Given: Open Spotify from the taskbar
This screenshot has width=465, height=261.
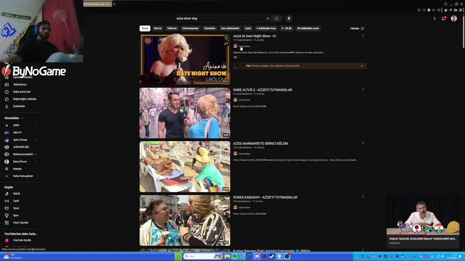Looking at the screenshot, I should tap(235, 257).
